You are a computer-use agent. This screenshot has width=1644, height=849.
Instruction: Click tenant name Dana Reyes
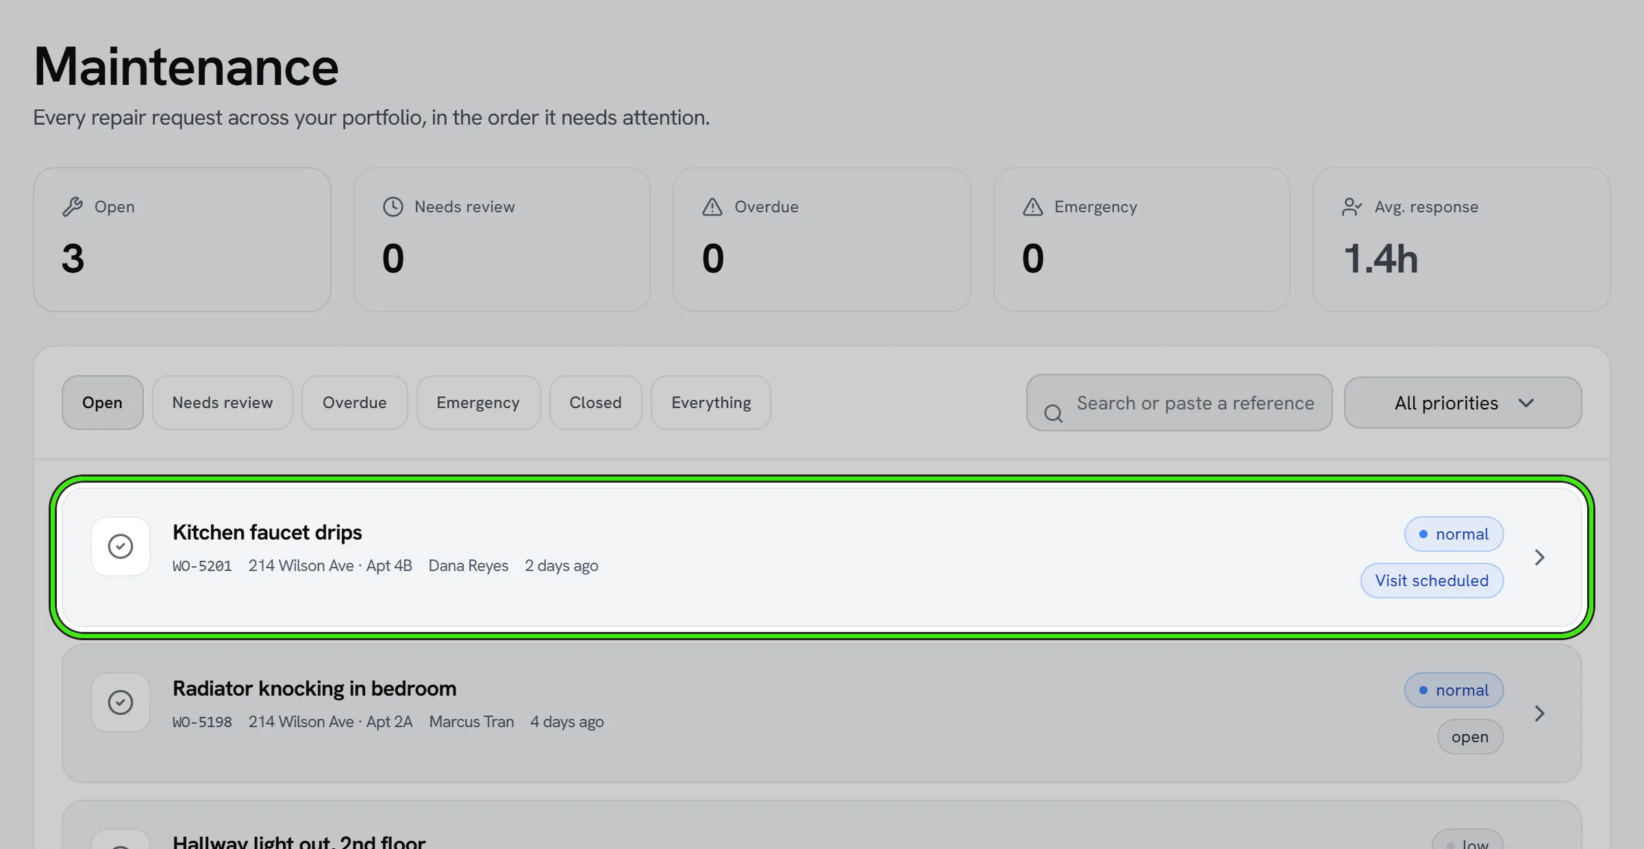click(x=469, y=566)
